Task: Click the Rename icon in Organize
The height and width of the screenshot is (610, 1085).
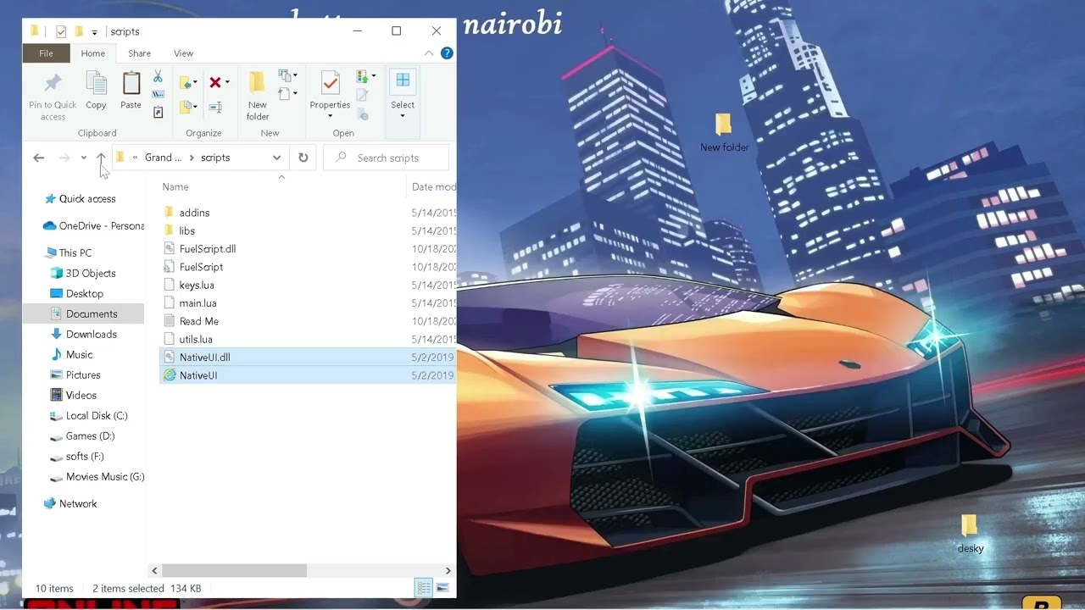Action: point(215,107)
